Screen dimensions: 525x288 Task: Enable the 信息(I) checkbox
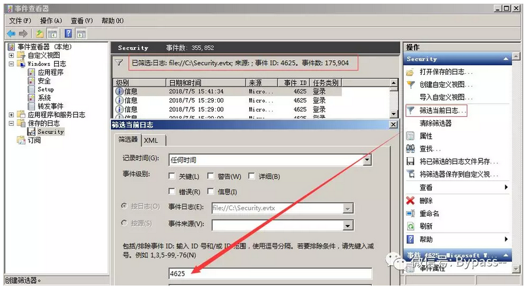[211, 191]
